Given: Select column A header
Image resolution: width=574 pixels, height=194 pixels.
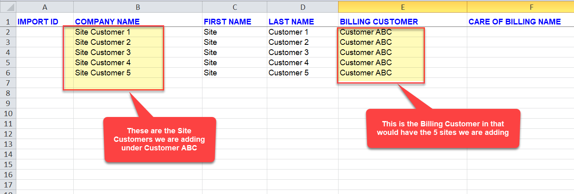Looking at the screenshot, I should (x=44, y=7).
